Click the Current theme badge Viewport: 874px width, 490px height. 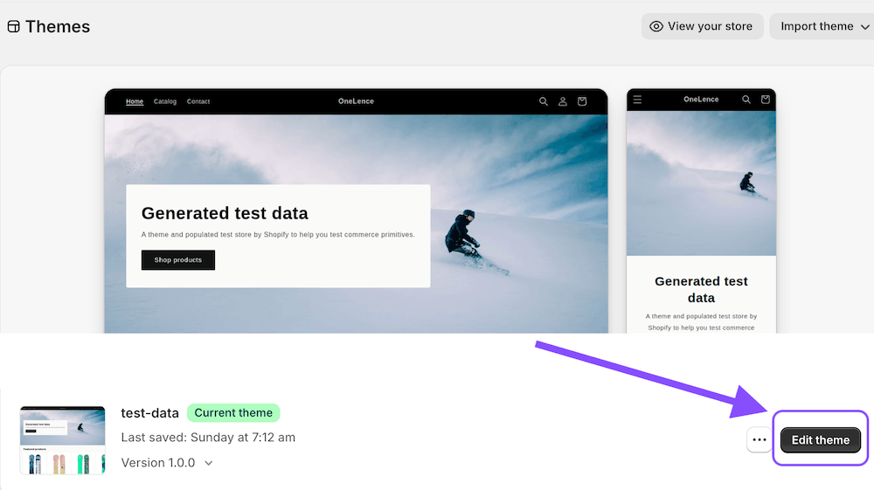(x=232, y=413)
